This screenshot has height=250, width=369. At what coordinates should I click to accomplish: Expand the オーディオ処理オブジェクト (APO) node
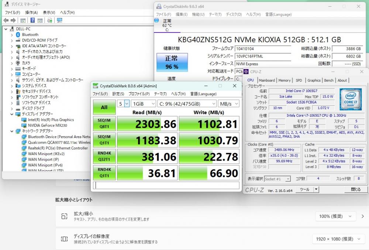pyautogui.click(x=12, y=57)
